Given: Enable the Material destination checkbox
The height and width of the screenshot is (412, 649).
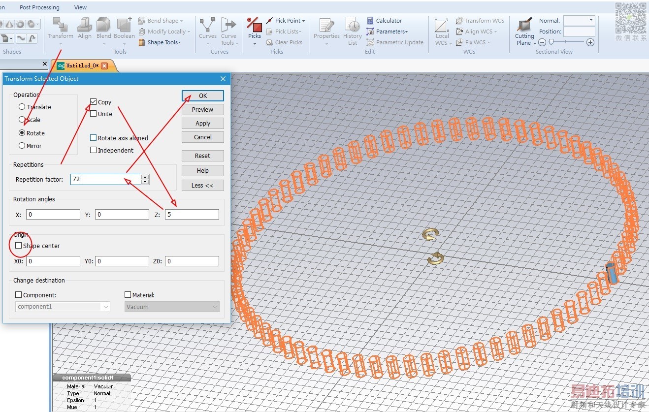Looking at the screenshot, I should coord(128,295).
